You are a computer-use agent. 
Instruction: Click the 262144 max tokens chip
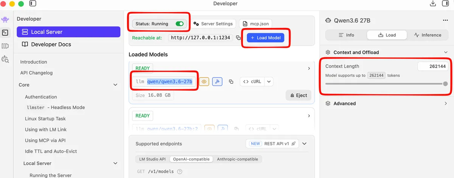click(376, 75)
